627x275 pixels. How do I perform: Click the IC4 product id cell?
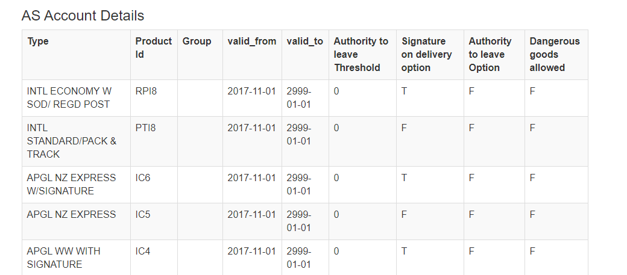(143, 252)
